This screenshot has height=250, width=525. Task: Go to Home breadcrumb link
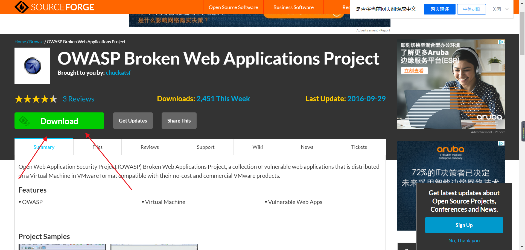click(20, 42)
